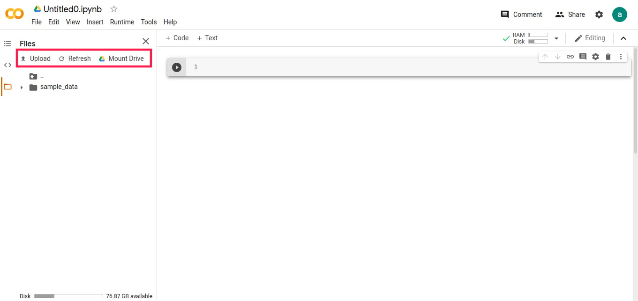
Task: Open the code snippets sidebar icon
Action: (8, 65)
